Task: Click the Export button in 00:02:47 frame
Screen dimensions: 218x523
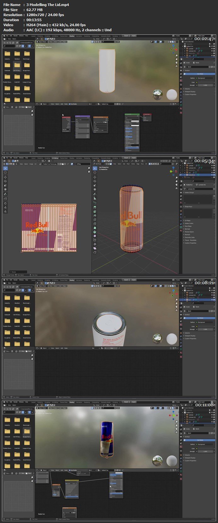Action: click(x=126, y=36)
